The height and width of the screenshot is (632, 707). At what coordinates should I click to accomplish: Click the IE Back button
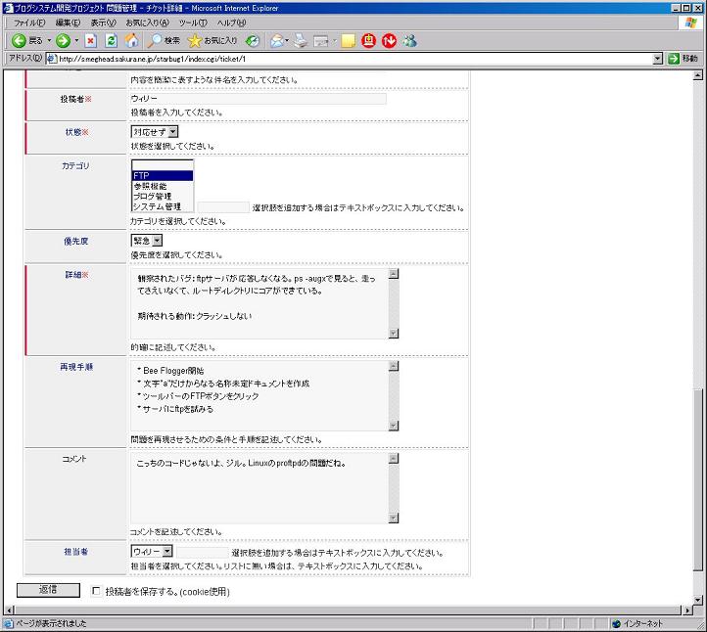coord(26,40)
